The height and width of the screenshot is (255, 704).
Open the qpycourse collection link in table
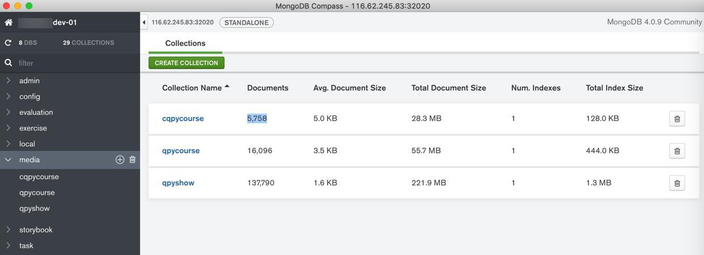pos(181,151)
